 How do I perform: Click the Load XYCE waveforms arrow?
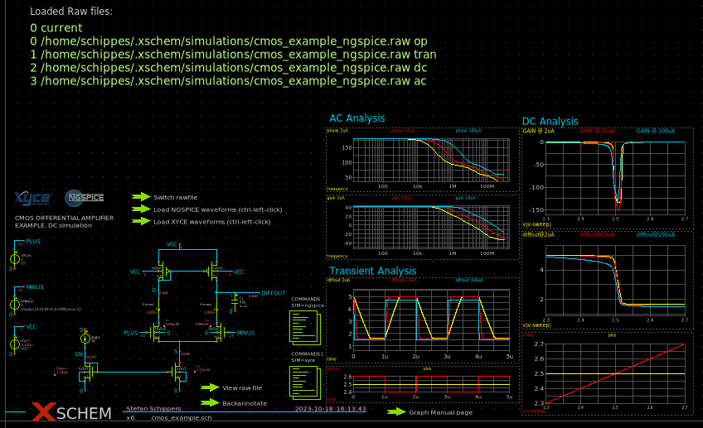pyautogui.click(x=141, y=222)
